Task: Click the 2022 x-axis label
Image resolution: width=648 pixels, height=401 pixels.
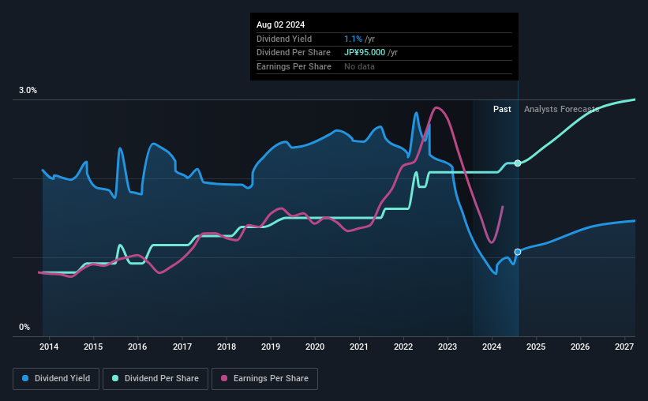Action: point(403,347)
